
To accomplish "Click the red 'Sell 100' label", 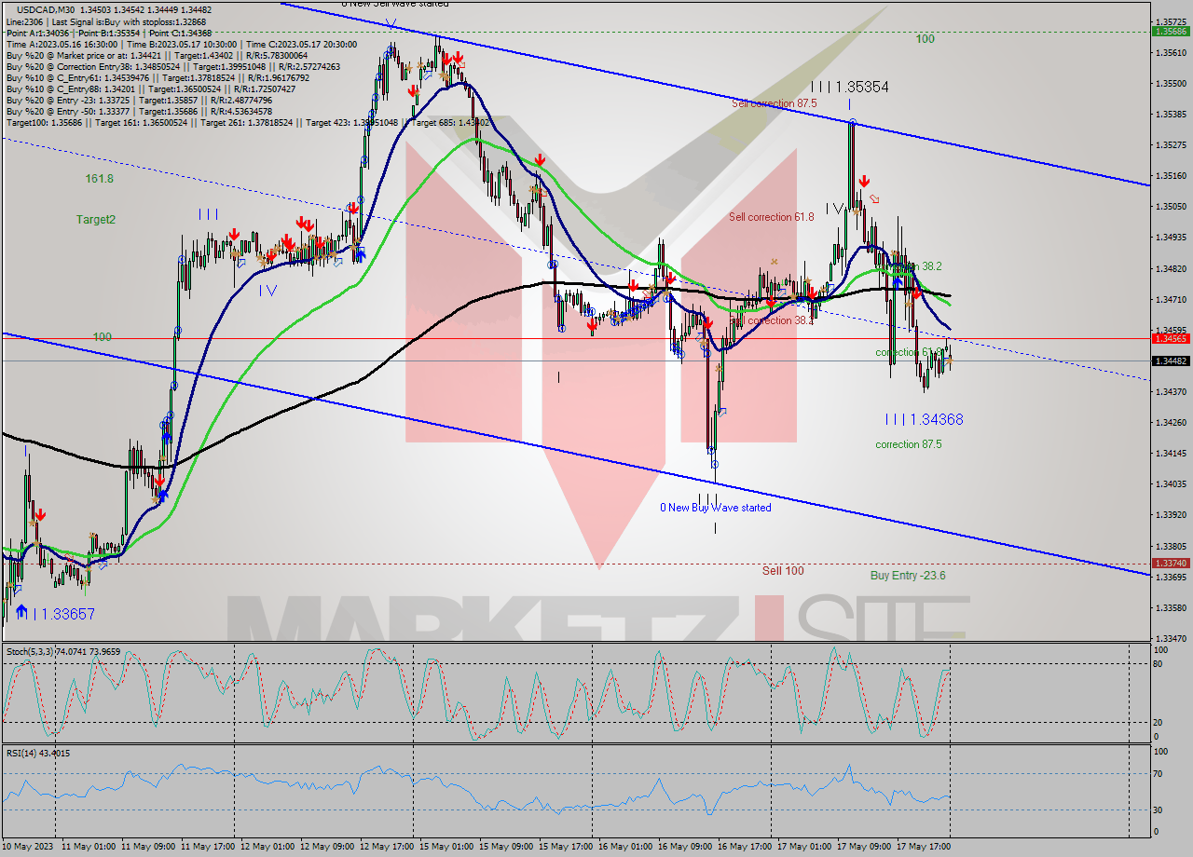I will pyautogui.click(x=783, y=571).
